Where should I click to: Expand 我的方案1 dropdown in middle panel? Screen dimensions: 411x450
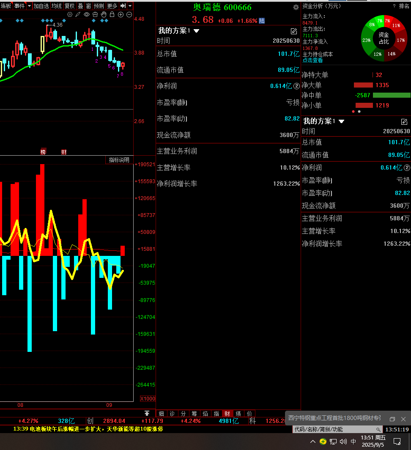coord(196,31)
